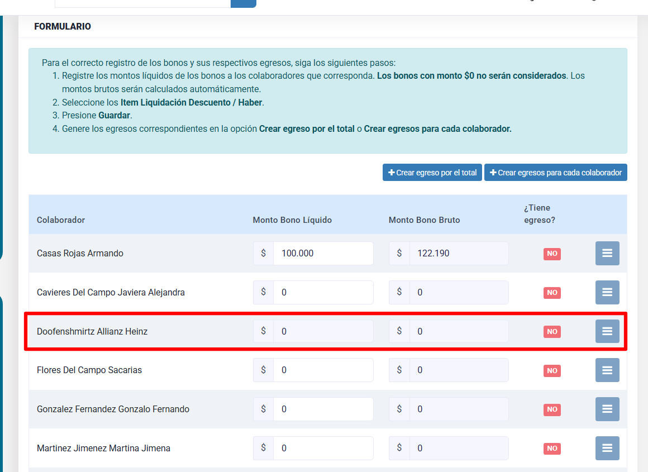Edit Monto Bono Líquido for Casas Rojas Armando

click(323, 253)
